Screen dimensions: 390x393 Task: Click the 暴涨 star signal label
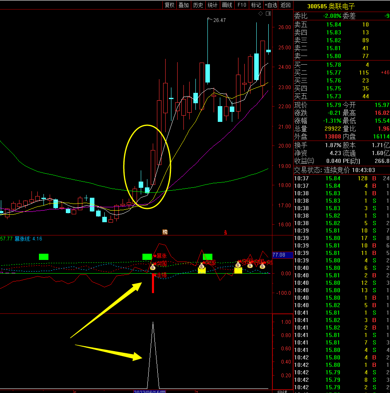(160, 256)
